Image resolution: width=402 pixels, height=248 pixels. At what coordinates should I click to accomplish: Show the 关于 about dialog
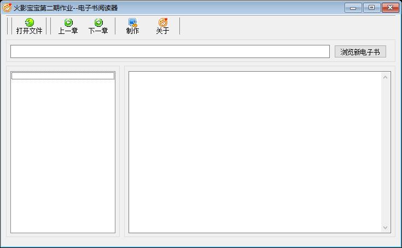point(162,26)
